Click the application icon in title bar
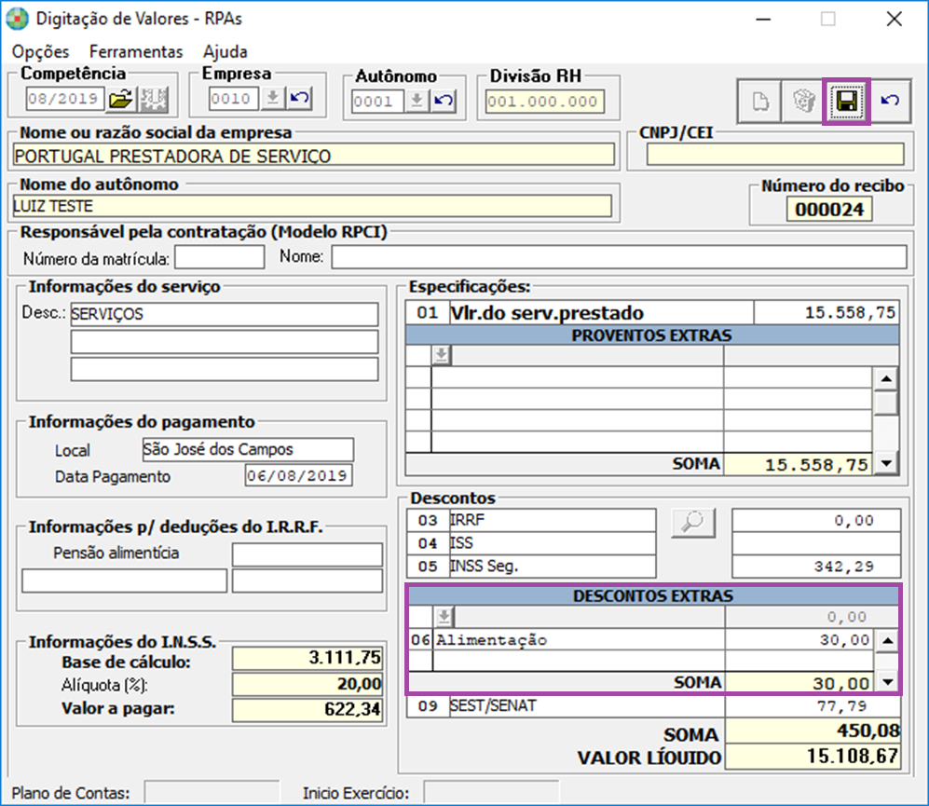Screen dimensions: 929x806 [x=18, y=19]
